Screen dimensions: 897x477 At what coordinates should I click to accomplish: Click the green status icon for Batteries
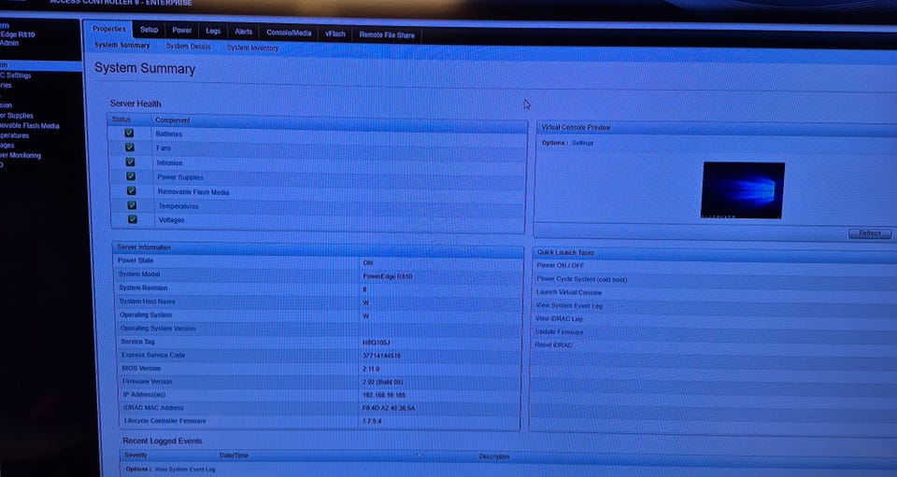coord(129,133)
